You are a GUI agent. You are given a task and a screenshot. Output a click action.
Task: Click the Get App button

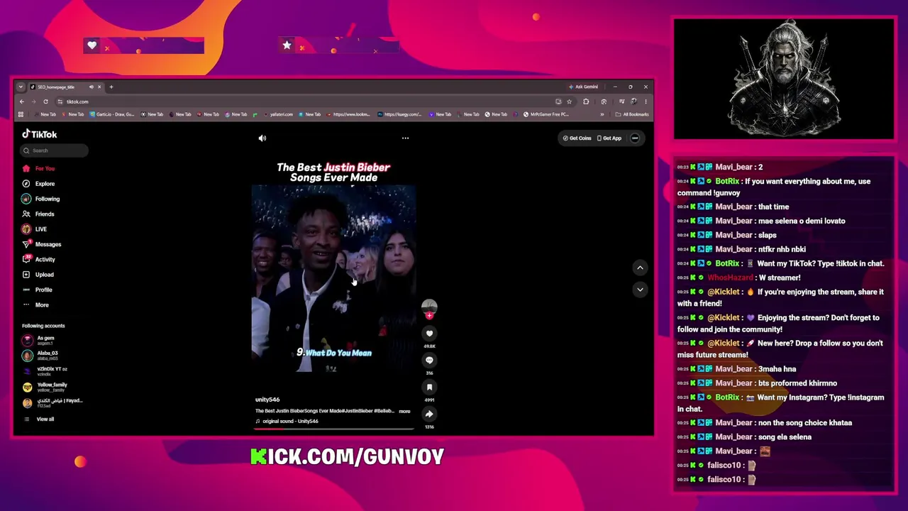[x=609, y=138]
